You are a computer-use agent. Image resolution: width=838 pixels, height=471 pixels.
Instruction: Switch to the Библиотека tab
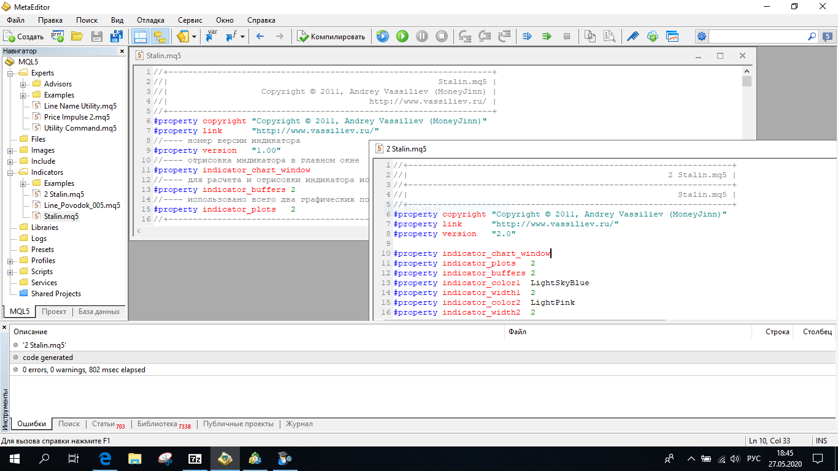157,424
